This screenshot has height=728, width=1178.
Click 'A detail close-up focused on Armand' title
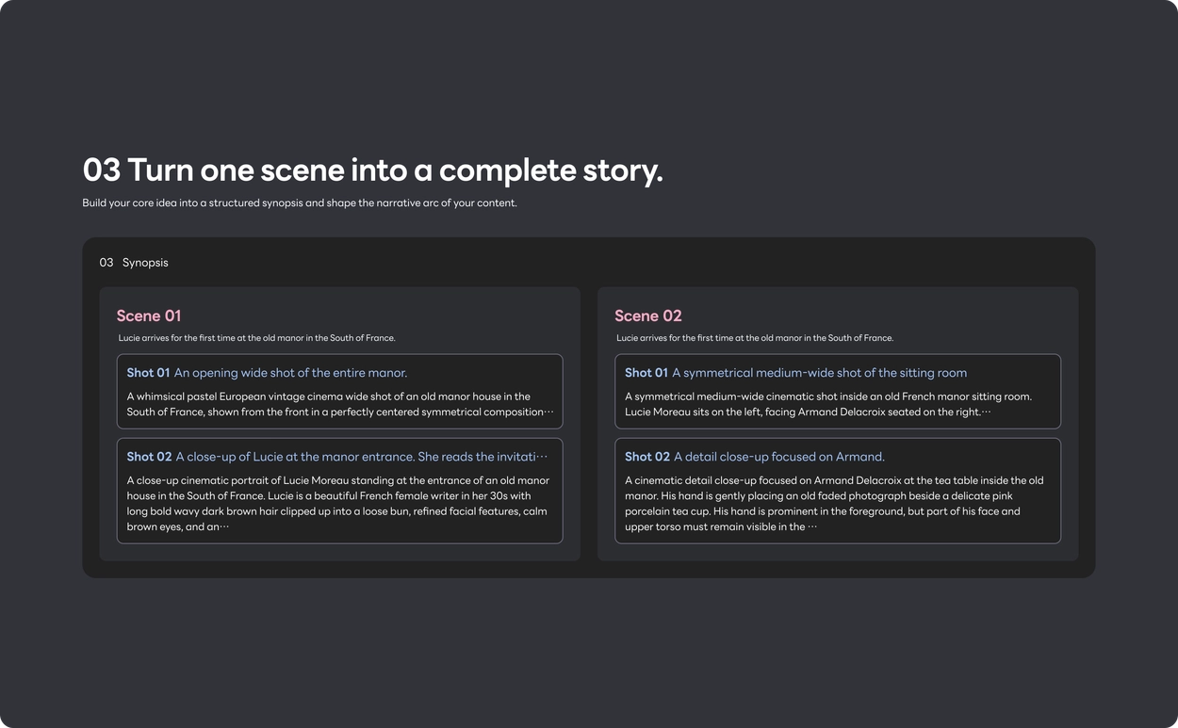pos(778,457)
